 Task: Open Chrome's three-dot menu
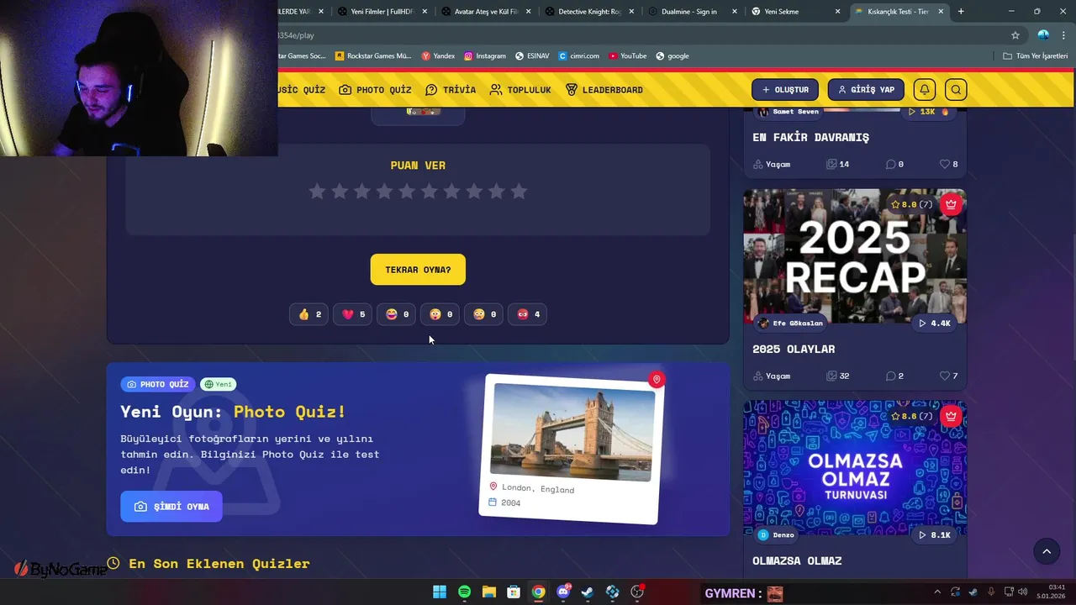click(x=1063, y=35)
